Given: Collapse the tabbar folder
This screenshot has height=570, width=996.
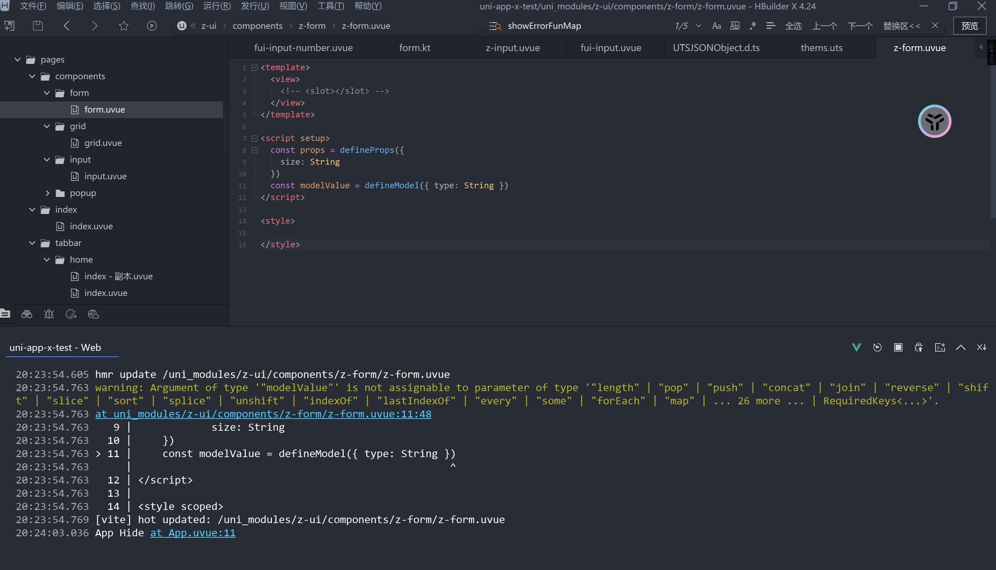Looking at the screenshot, I should point(32,243).
